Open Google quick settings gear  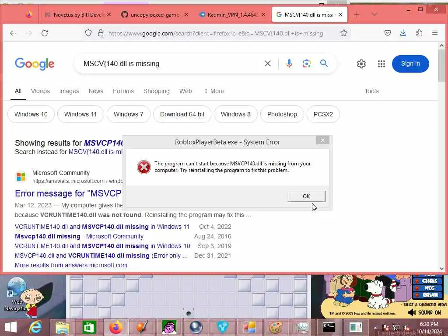tap(361, 64)
